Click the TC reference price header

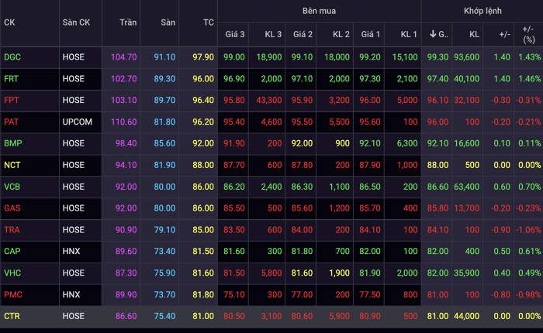[209, 22]
